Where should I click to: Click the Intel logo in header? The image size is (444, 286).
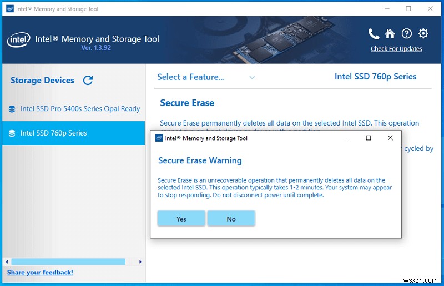[18, 40]
